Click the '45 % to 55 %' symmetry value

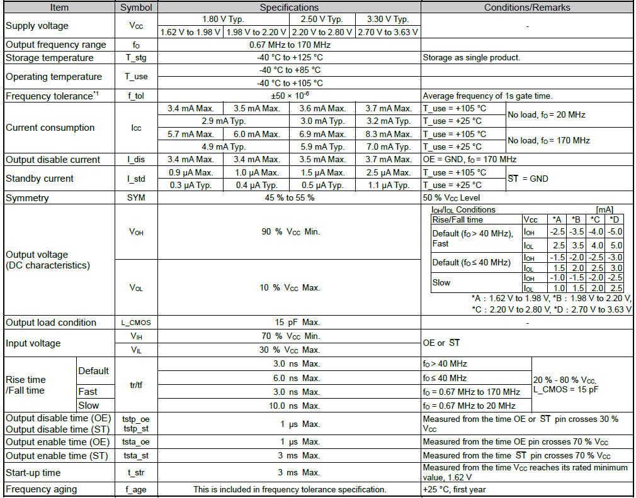[289, 198]
